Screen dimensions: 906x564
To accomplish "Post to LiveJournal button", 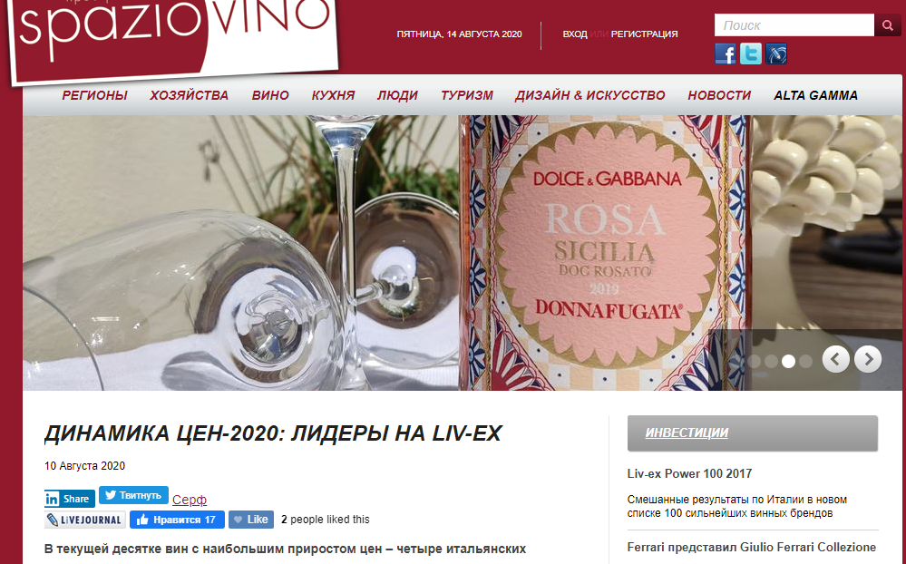I will [x=85, y=520].
